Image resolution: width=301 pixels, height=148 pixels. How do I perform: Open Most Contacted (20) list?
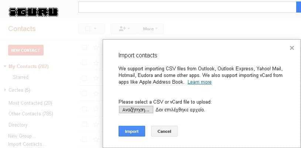[x=30, y=103]
